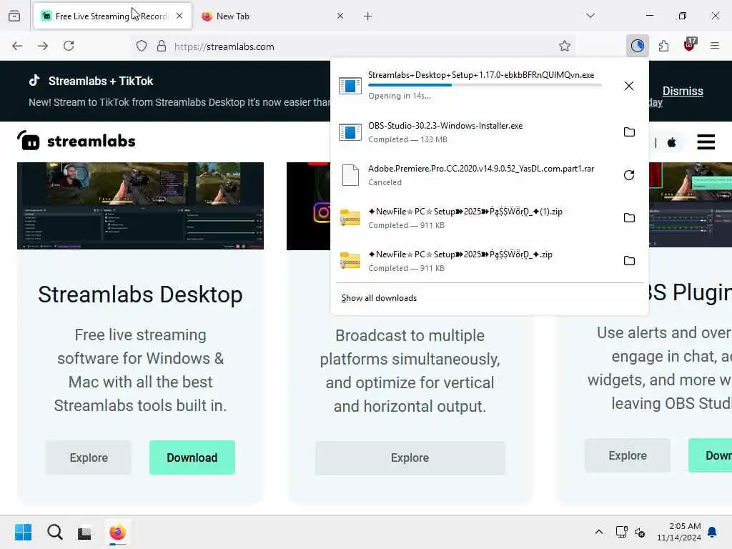
Task: Open the Streamlabs hamburger menu
Action: pos(706,142)
